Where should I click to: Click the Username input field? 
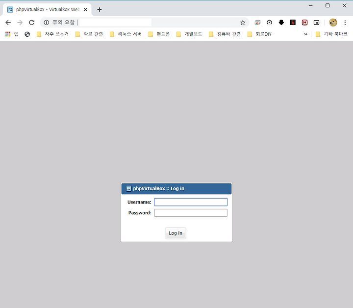pos(191,202)
